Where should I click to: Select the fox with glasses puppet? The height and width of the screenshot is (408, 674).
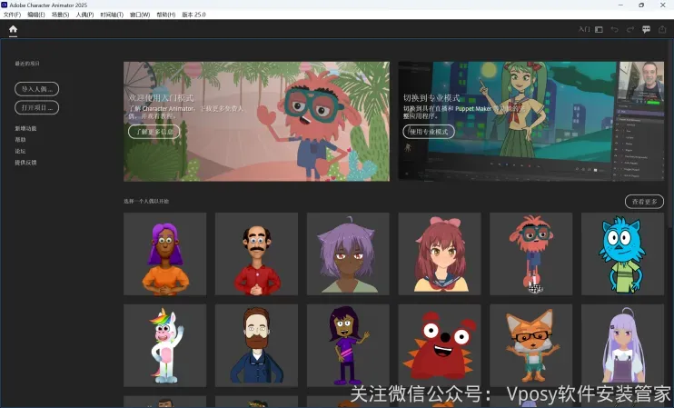(x=531, y=345)
